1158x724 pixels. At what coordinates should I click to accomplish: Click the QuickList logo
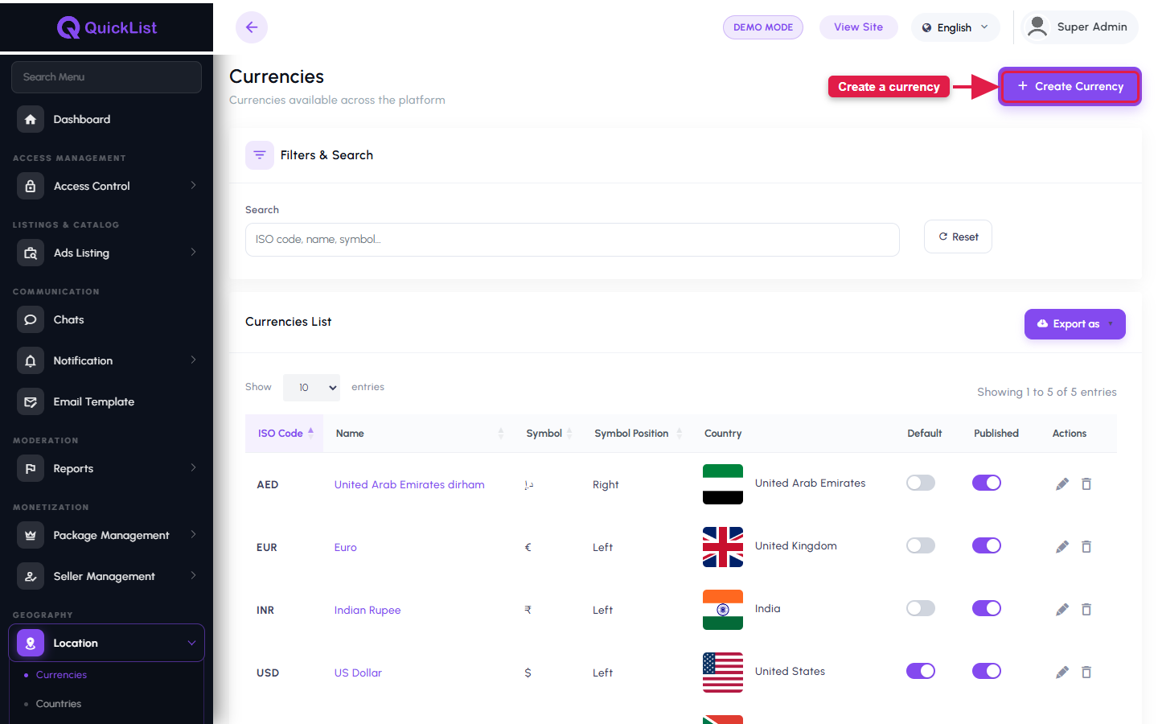[107, 27]
